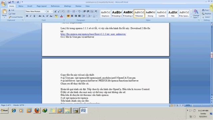
Task: Open the borders dropdown
Action: coord(97,16)
